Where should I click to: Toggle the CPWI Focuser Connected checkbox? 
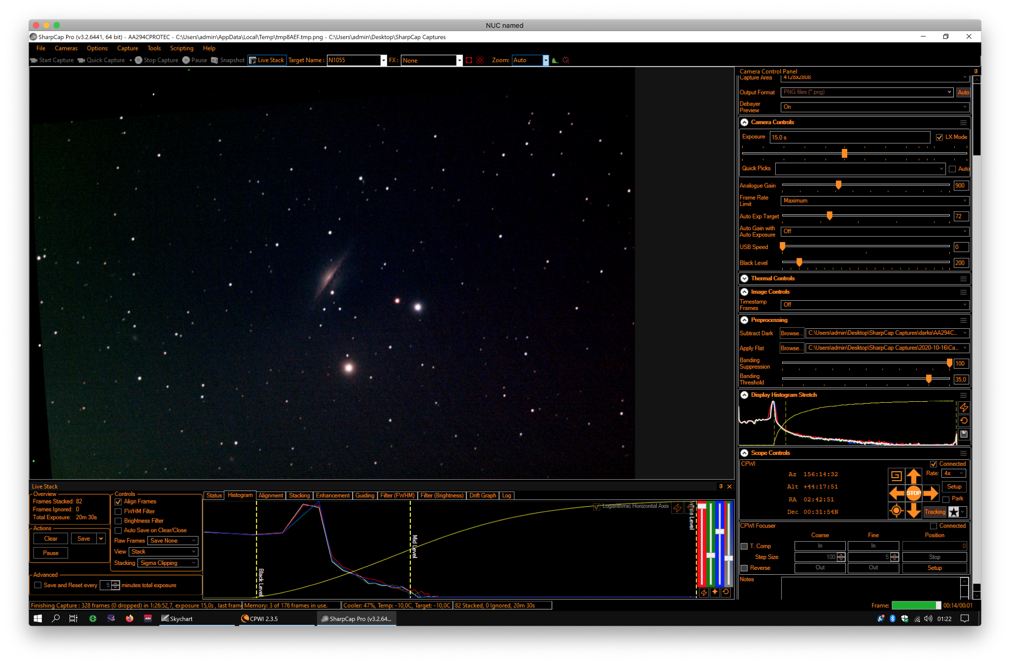[934, 526]
